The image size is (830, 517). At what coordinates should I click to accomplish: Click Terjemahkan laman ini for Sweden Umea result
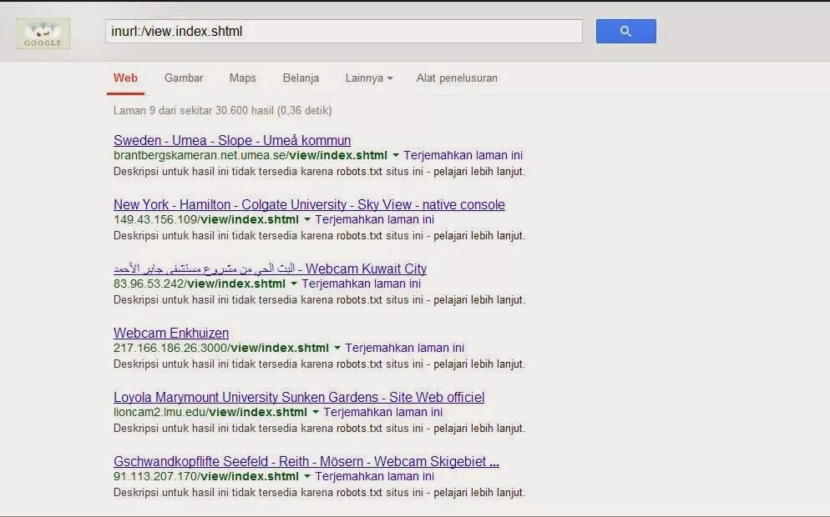click(x=463, y=155)
